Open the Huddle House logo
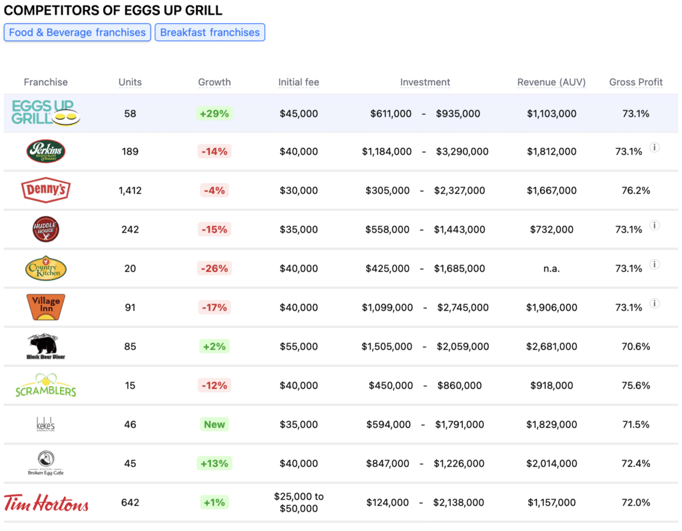The width and height of the screenshot is (682, 531). (x=46, y=229)
